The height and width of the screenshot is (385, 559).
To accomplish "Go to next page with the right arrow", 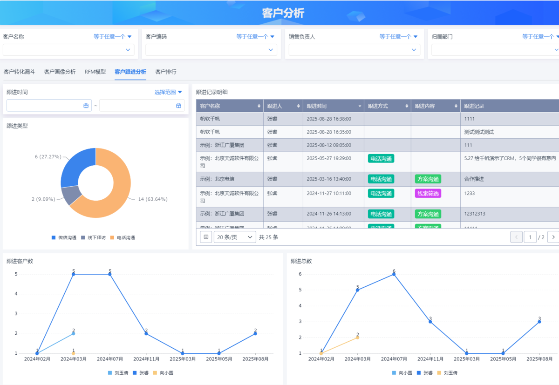I will click(x=553, y=237).
